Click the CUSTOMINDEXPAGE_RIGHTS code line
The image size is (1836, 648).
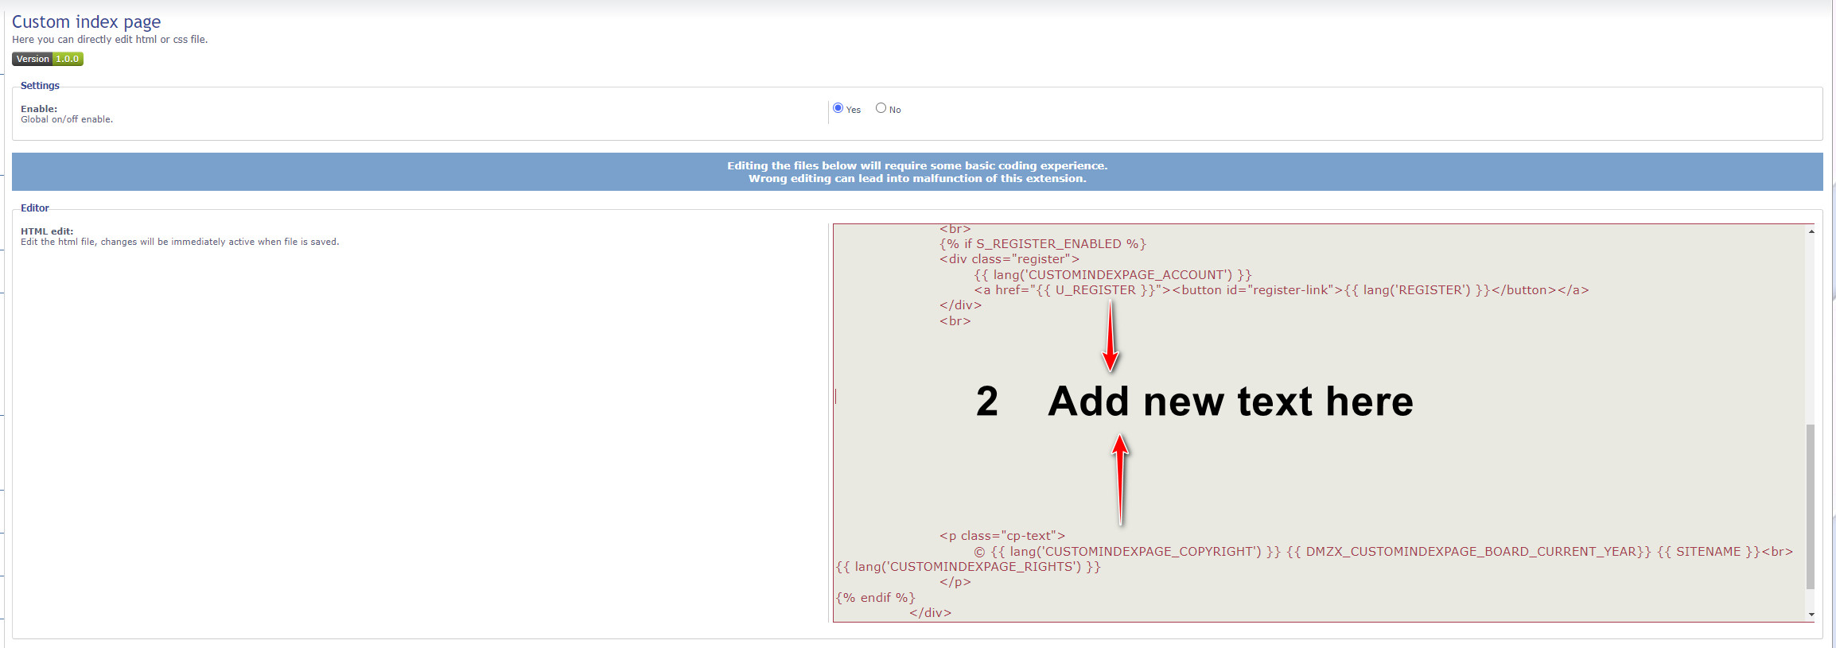click(968, 567)
